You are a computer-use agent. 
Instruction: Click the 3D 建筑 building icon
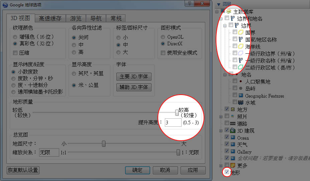click(x=233, y=130)
